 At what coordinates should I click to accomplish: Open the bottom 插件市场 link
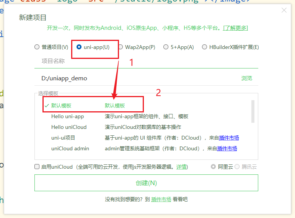click(x=161, y=199)
